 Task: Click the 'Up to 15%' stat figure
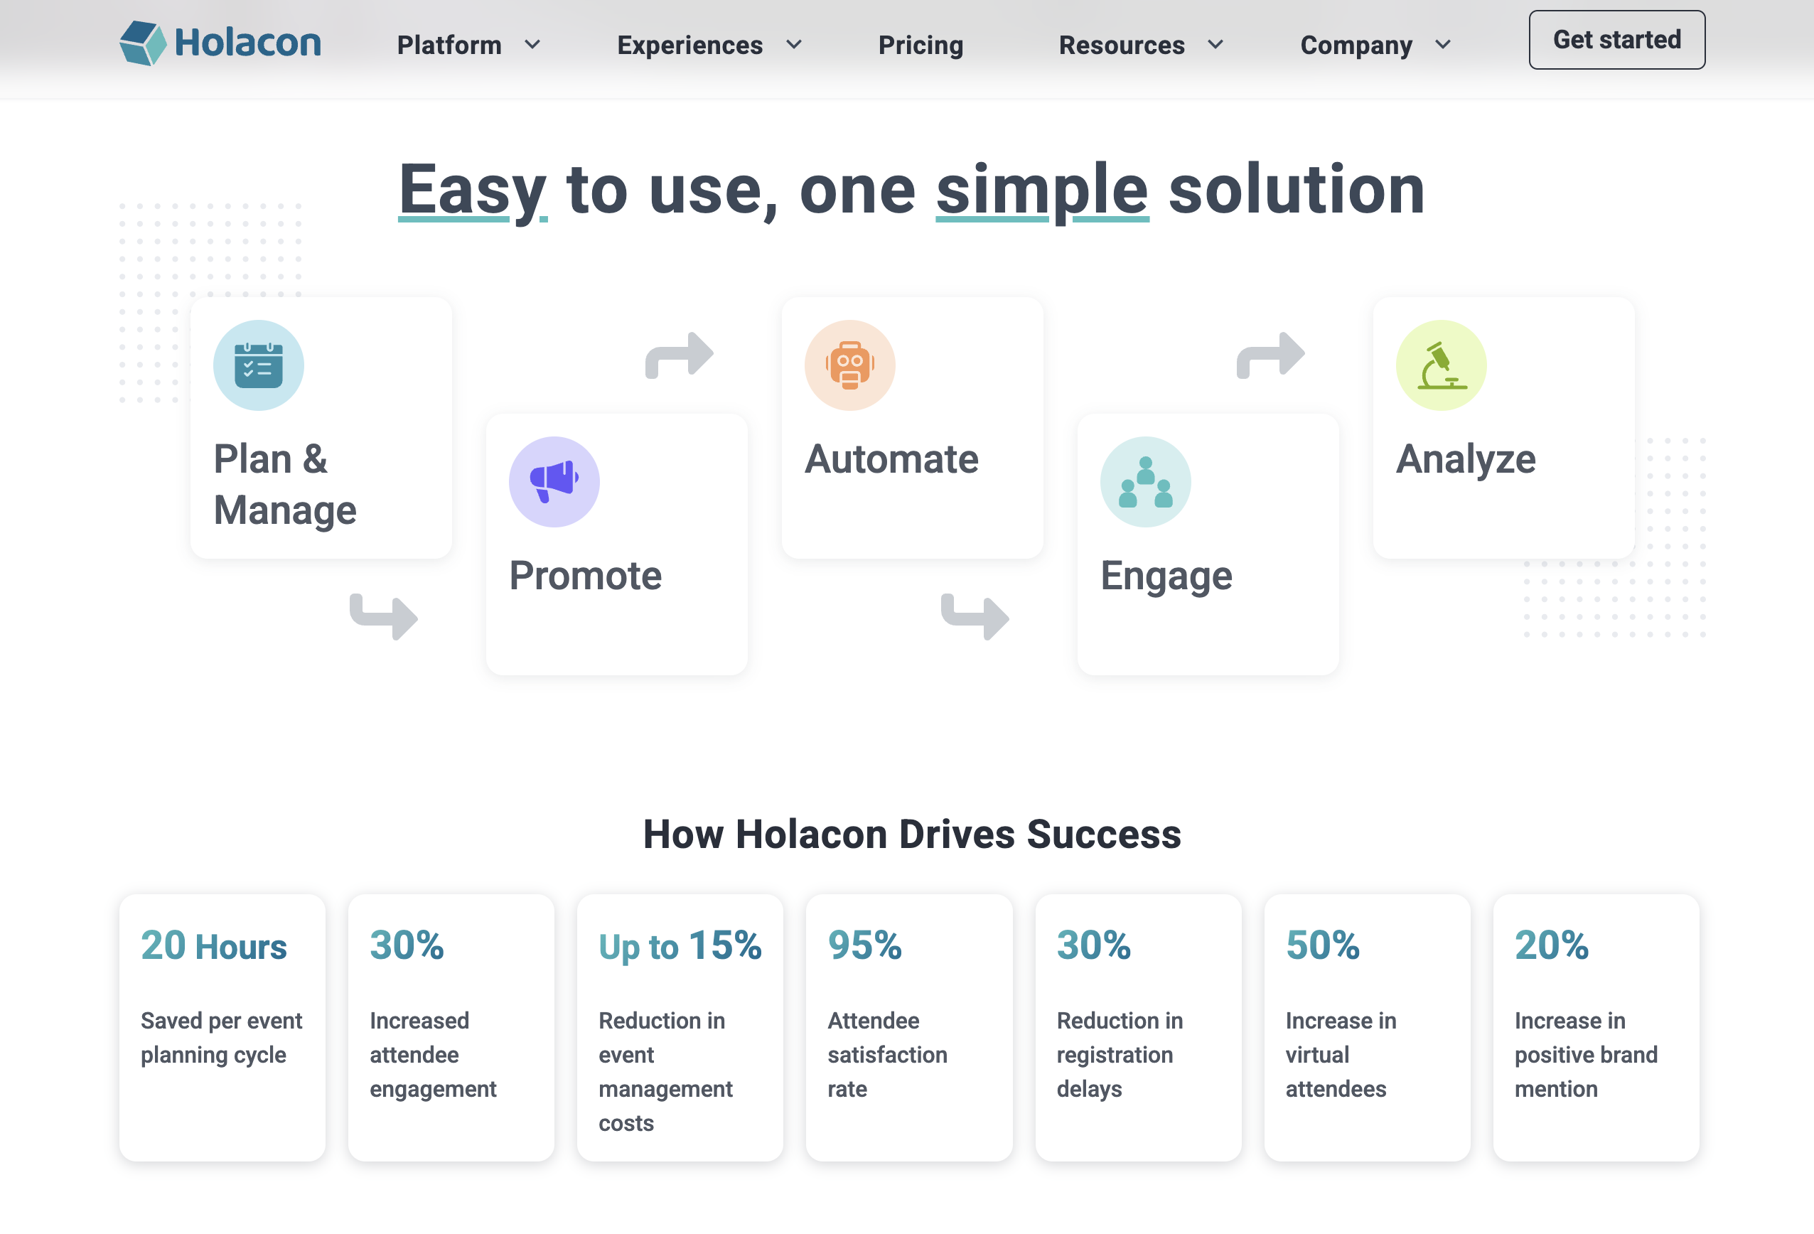pyautogui.click(x=680, y=946)
